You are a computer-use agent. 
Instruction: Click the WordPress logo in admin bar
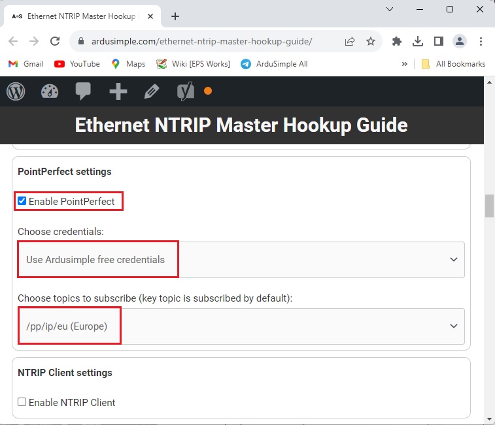click(16, 91)
